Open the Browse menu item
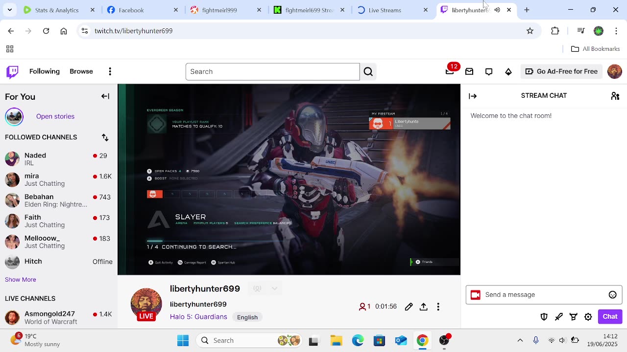627x352 pixels. point(81,71)
